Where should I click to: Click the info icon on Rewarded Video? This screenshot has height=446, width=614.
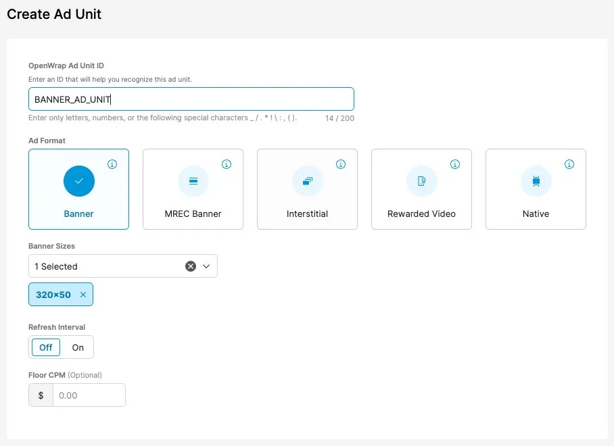coord(455,164)
